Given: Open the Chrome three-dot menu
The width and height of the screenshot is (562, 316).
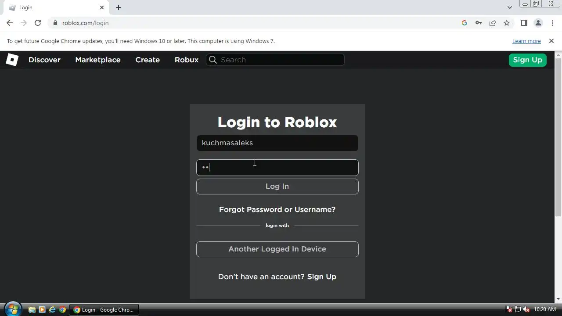Looking at the screenshot, I should click(552, 23).
